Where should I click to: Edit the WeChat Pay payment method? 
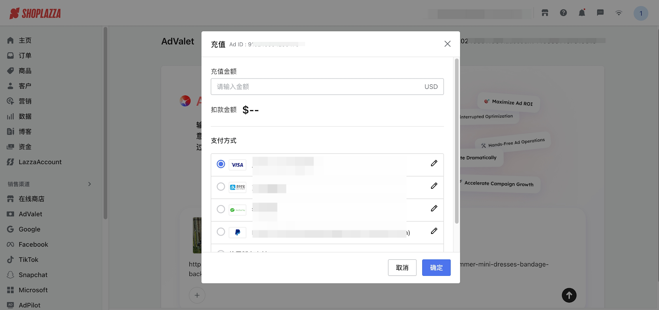click(x=434, y=208)
